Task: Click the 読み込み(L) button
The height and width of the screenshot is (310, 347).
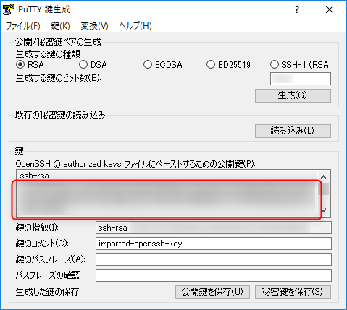Action: 293,131
